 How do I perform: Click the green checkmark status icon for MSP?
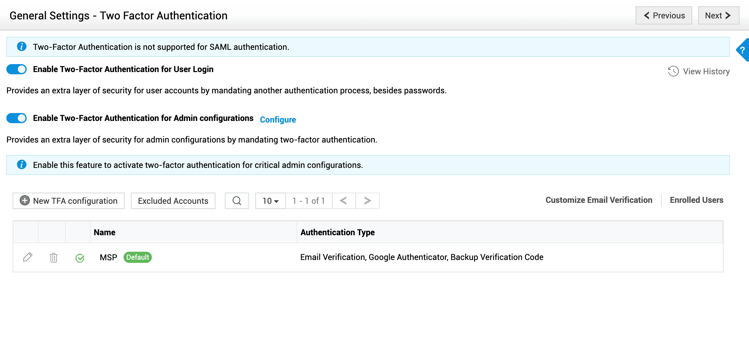click(80, 258)
